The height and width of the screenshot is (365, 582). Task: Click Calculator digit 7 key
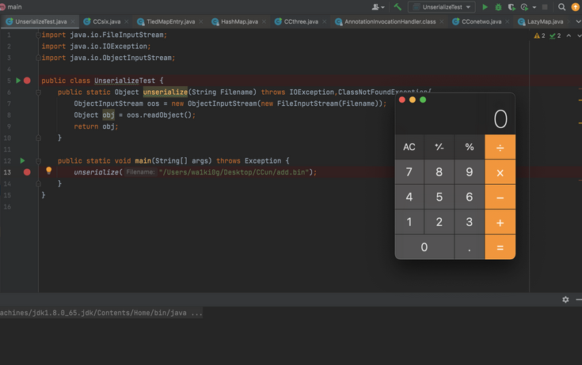(409, 172)
